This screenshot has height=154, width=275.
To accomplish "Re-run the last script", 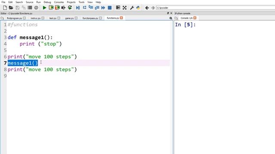I will point(70,8).
